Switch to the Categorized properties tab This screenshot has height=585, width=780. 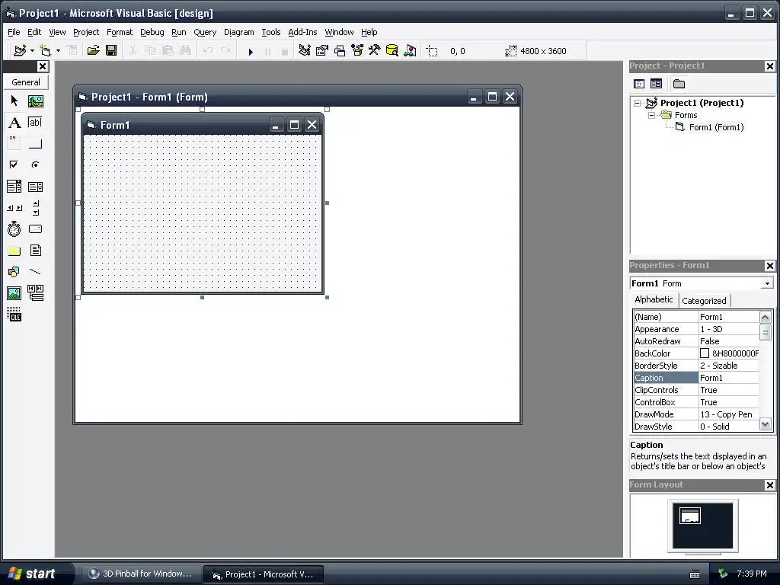click(x=704, y=300)
